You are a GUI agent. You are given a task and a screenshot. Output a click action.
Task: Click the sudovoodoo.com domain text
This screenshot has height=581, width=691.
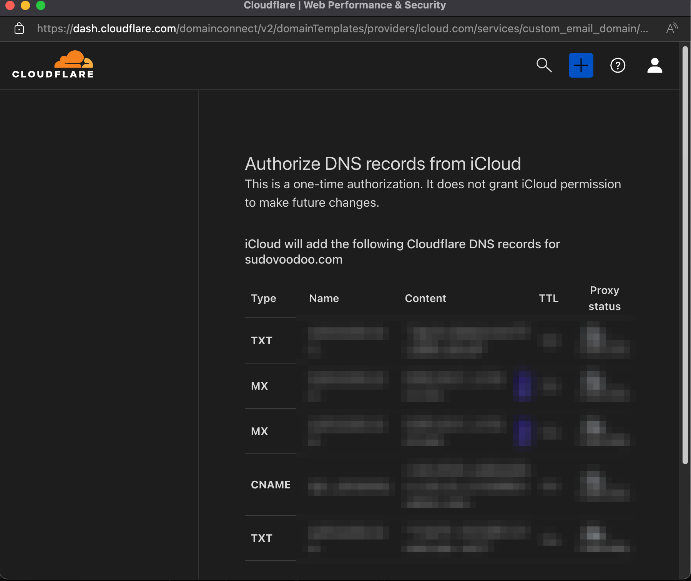point(294,259)
